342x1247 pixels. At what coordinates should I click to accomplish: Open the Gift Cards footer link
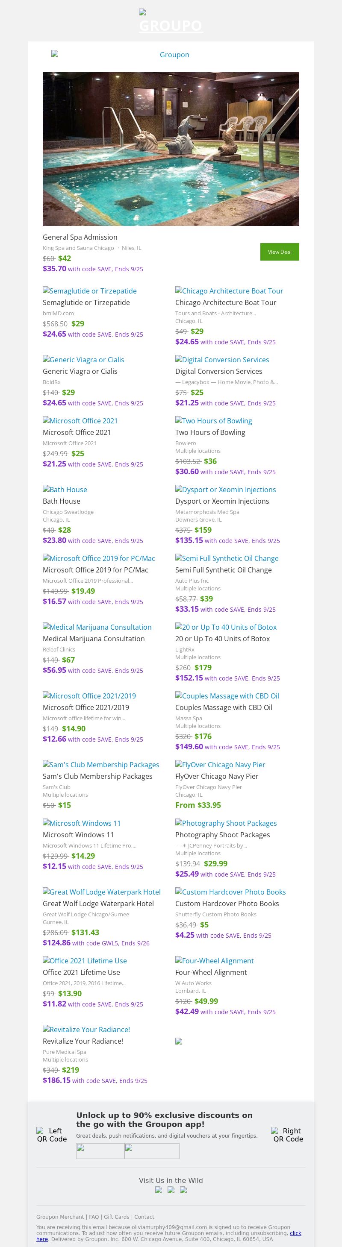click(117, 1217)
